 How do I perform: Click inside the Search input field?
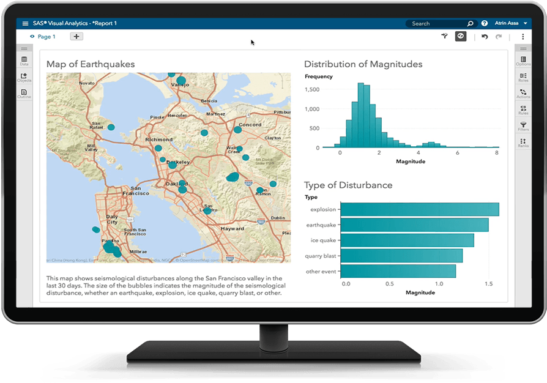click(x=436, y=23)
